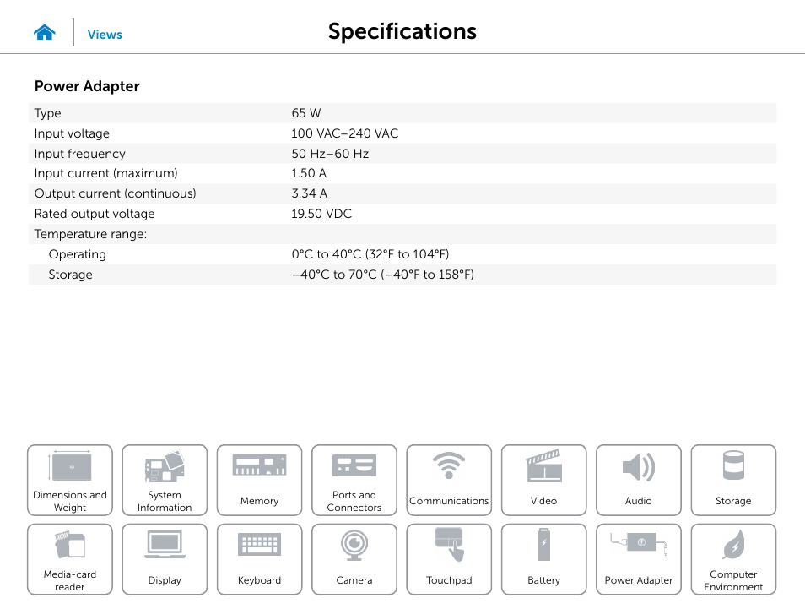This screenshot has width=805, height=609.
Task: Select '100 VAC–240 VAC' input voltage value
Action: (x=344, y=133)
